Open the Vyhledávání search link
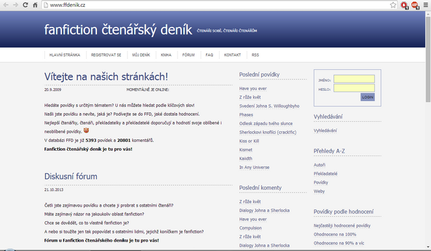Screen dimensions: 431x251 click(x=325, y=131)
